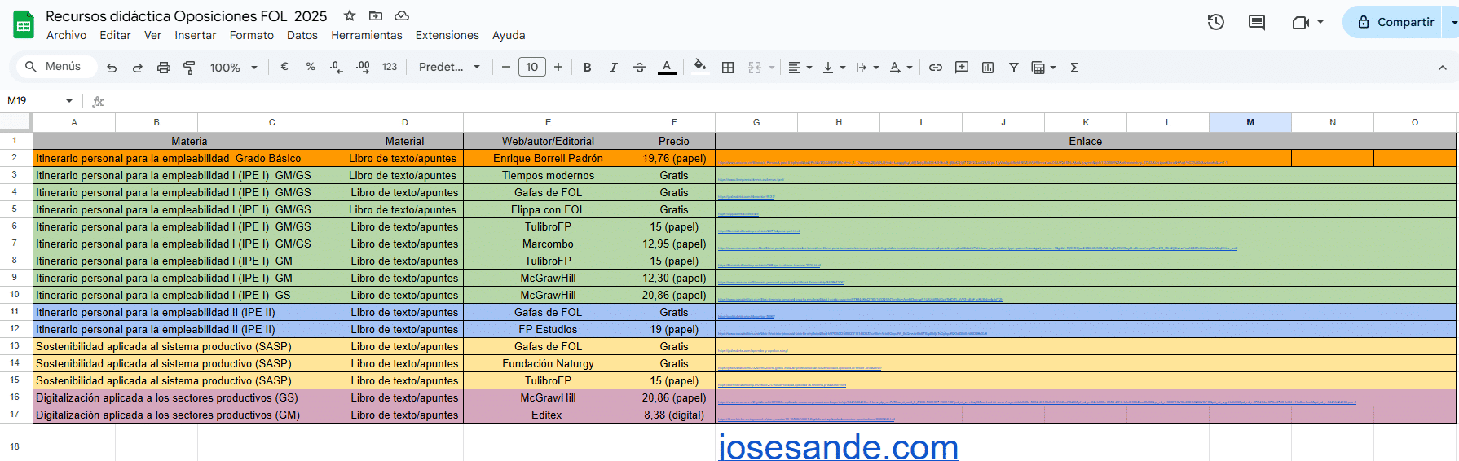Click the Compartir button
This screenshot has height=461, width=1459.
(x=1395, y=22)
